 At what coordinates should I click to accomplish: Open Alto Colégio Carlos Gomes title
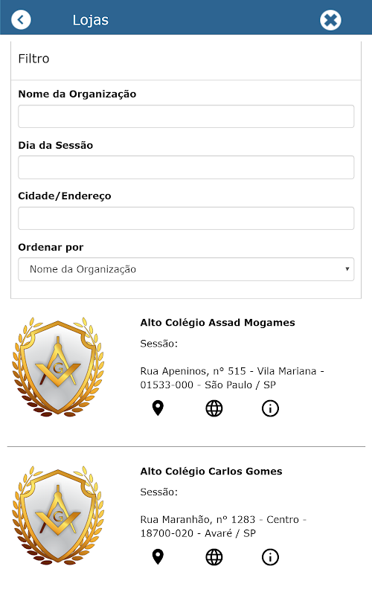211,472
